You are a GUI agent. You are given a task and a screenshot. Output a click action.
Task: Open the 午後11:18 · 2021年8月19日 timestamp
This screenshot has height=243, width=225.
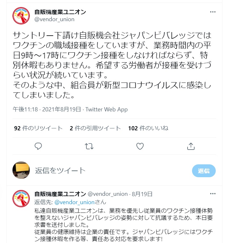47,109
